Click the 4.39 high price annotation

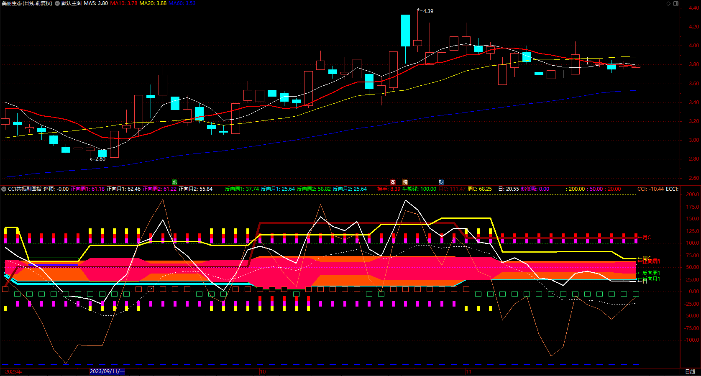428,11
